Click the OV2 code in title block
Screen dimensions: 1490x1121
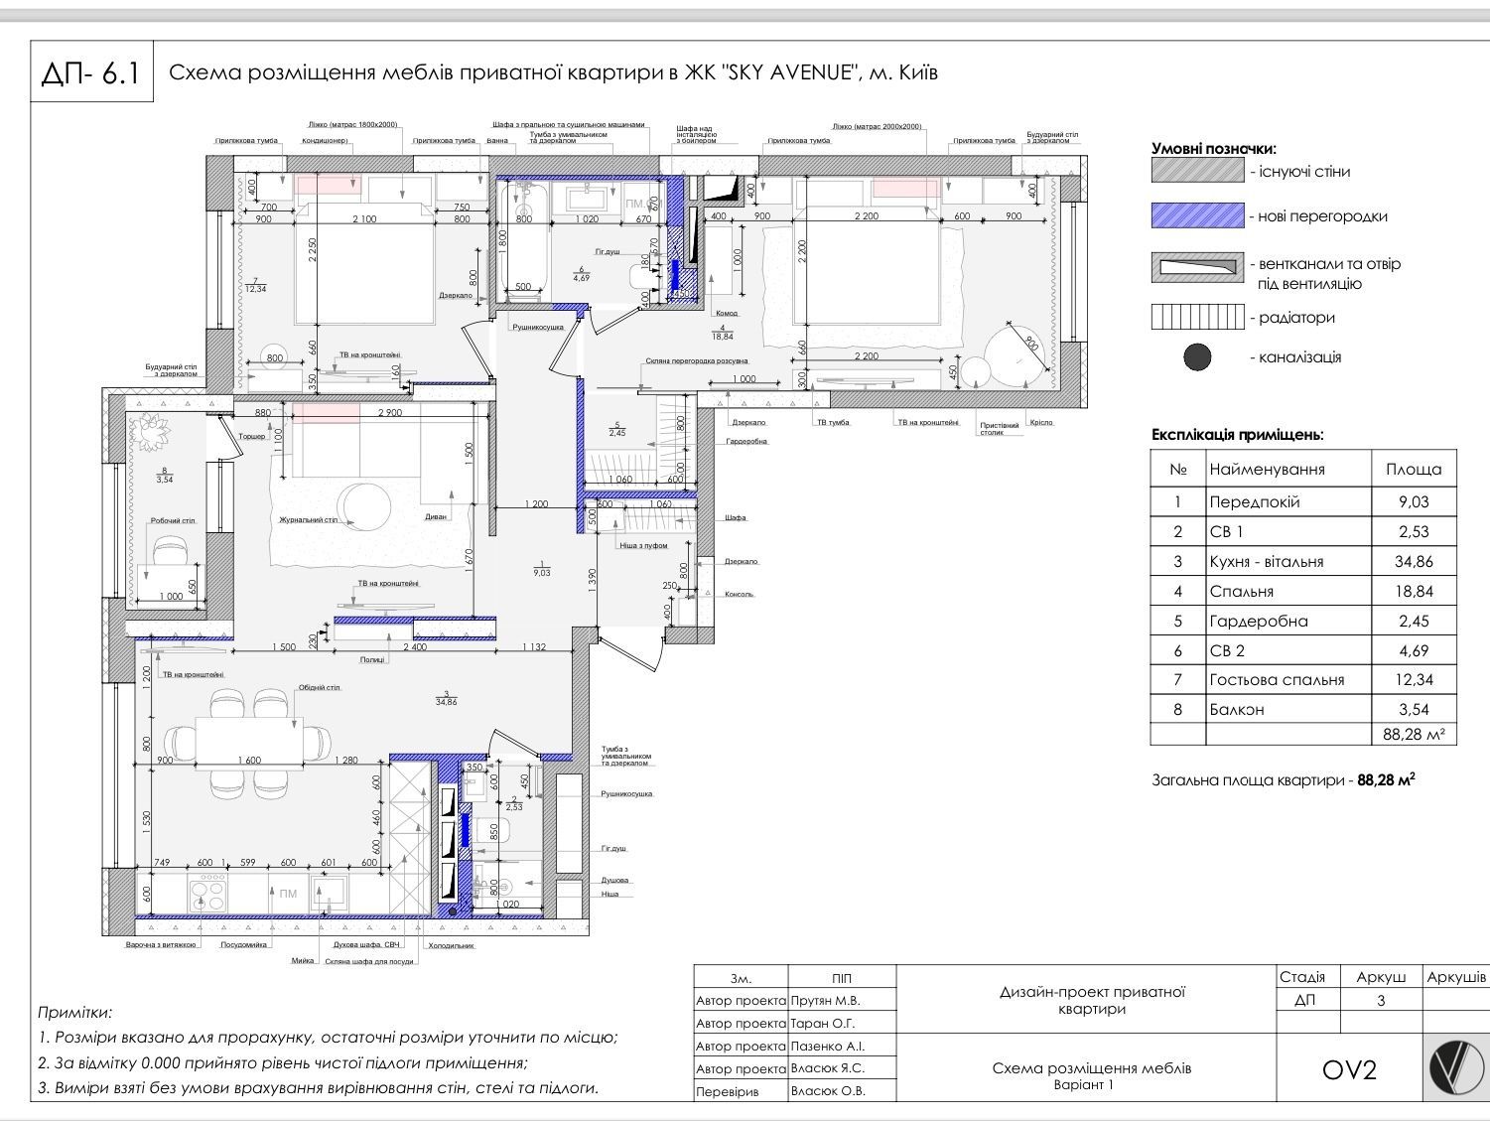click(x=1349, y=1070)
